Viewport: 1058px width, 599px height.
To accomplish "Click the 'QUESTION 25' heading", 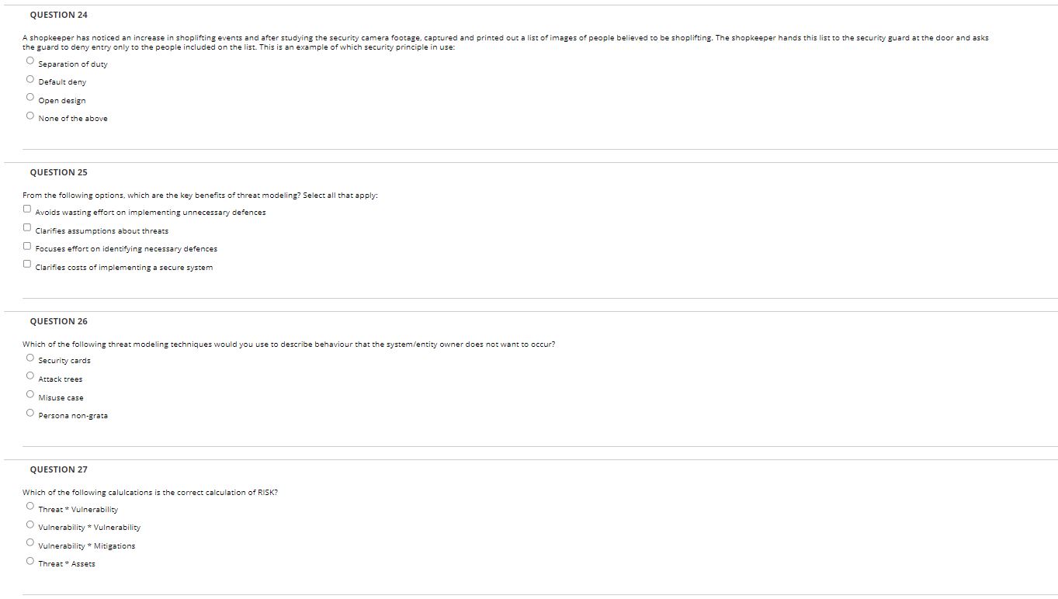I will (x=58, y=172).
